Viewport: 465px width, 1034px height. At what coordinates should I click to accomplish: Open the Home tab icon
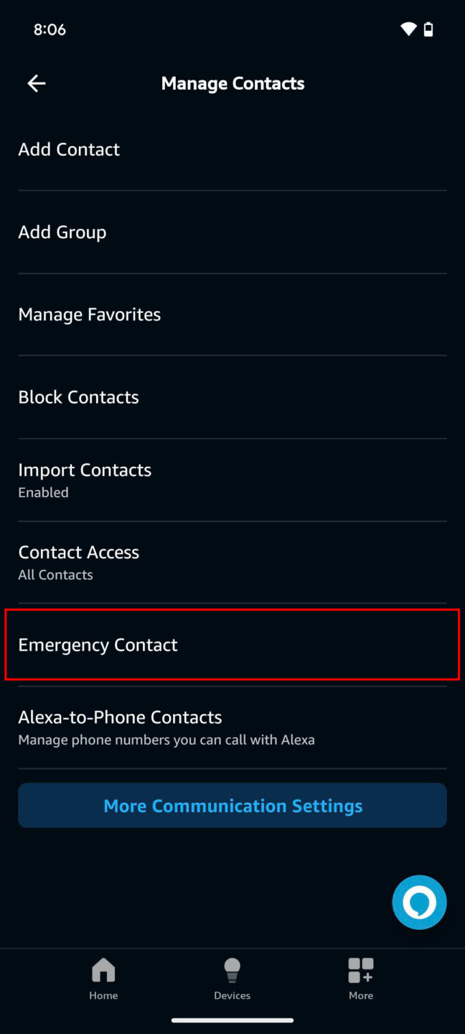coord(103,977)
